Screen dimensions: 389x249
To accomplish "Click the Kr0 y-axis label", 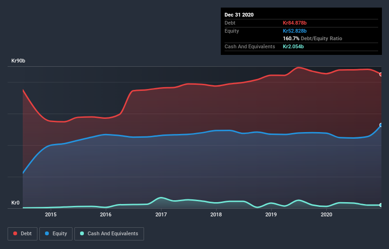I will [x=15, y=203].
